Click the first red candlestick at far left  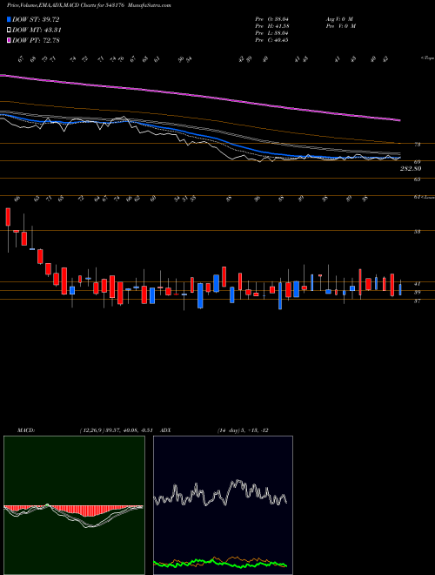[x=8, y=217]
